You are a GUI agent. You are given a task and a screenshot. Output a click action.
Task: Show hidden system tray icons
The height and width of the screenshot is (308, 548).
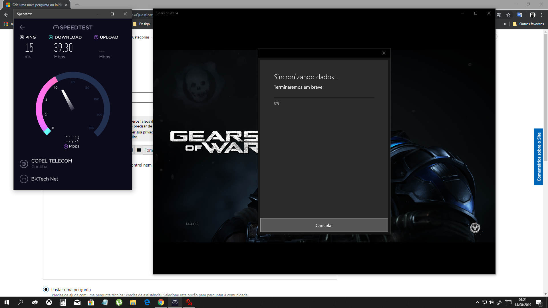click(x=477, y=302)
